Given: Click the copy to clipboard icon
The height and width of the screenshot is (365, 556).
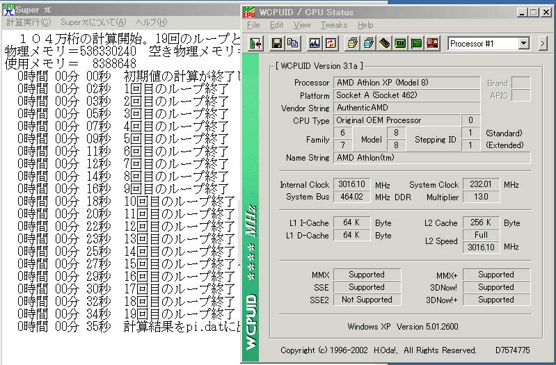Looking at the screenshot, I should (292, 44).
